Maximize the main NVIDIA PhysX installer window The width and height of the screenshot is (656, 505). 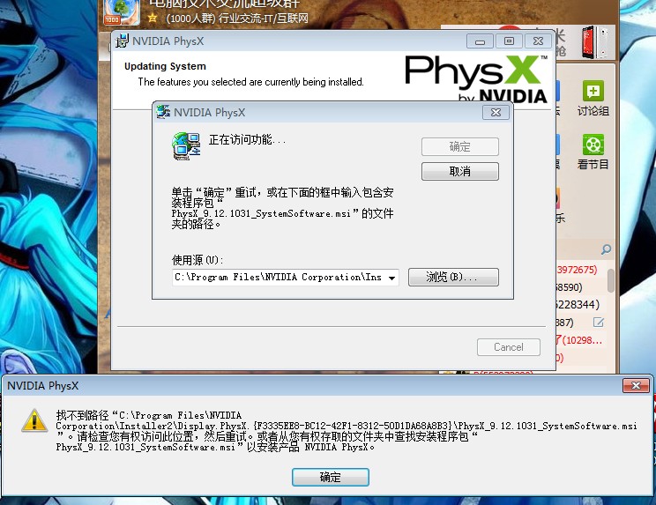pos(509,41)
